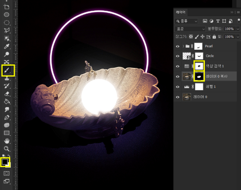Viewport: 241px width, 190px height.
Task: Select the History Brush tool
Action: point(6,86)
